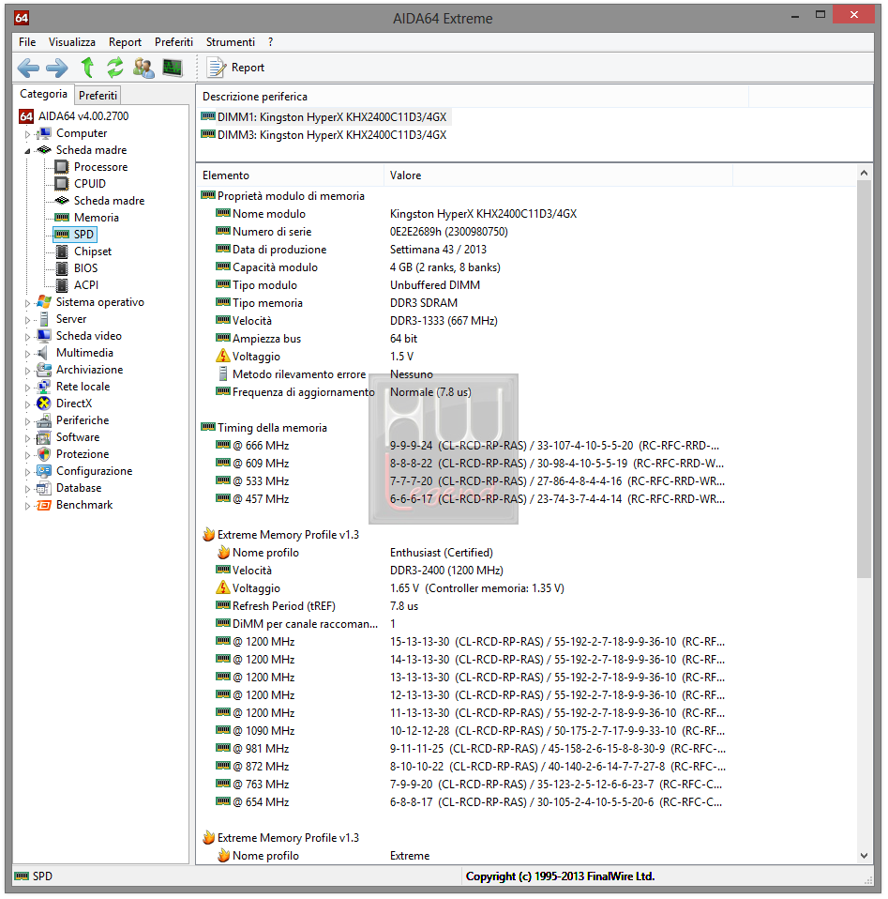This screenshot has height=899, width=888.
Task: Refresh with the green circular arrows icon
Action: (x=115, y=67)
